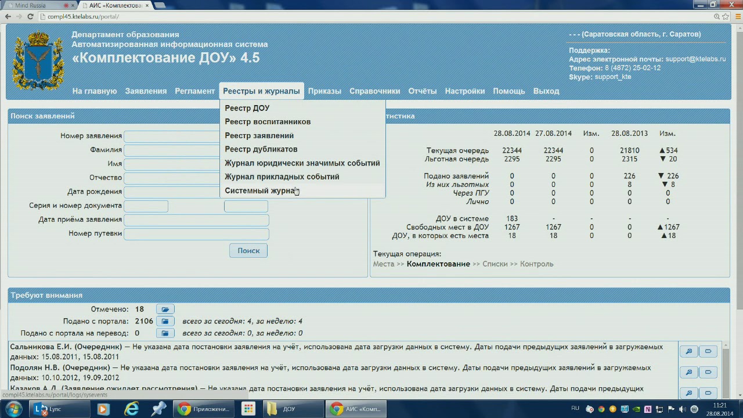743x418 pixels.
Task: Select Реестр дубликатов from dropdown
Action: point(302,149)
